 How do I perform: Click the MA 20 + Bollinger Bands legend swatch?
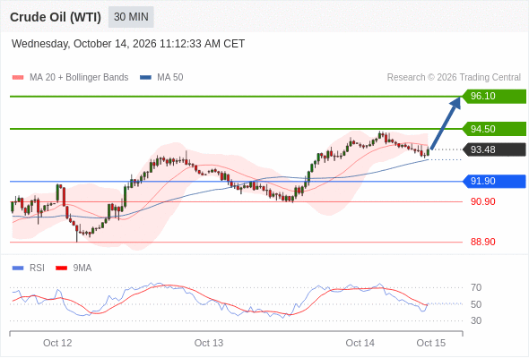[x=18, y=78]
